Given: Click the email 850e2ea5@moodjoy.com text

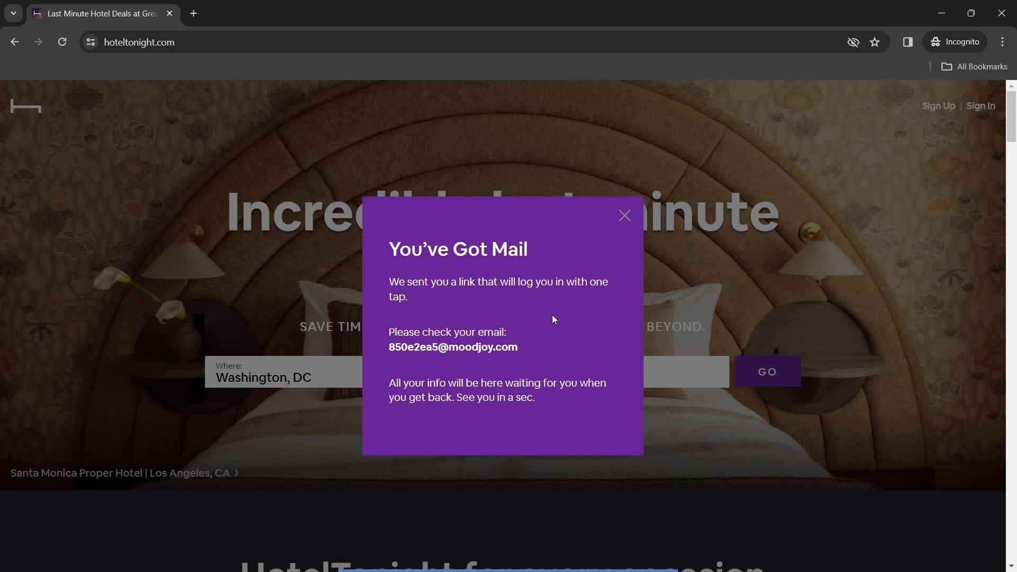Looking at the screenshot, I should point(453,347).
